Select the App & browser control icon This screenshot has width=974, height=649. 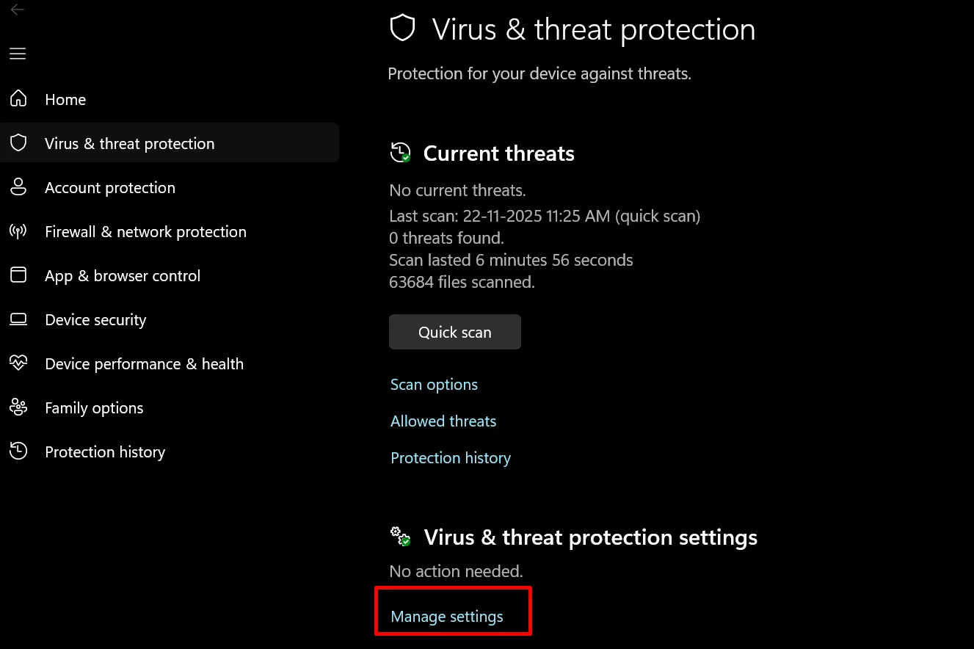[18, 275]
